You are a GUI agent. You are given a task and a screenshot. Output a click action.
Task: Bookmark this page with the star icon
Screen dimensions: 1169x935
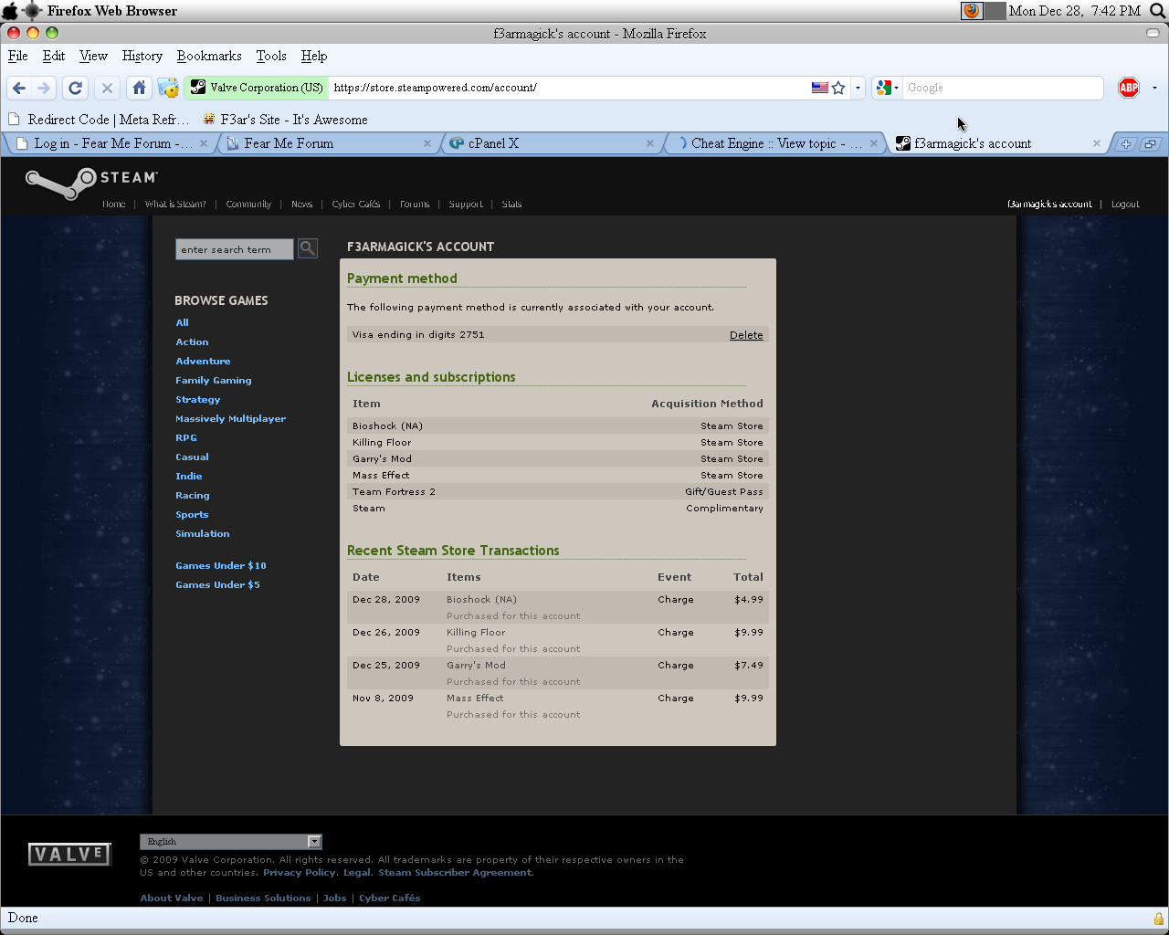[838, 88]
